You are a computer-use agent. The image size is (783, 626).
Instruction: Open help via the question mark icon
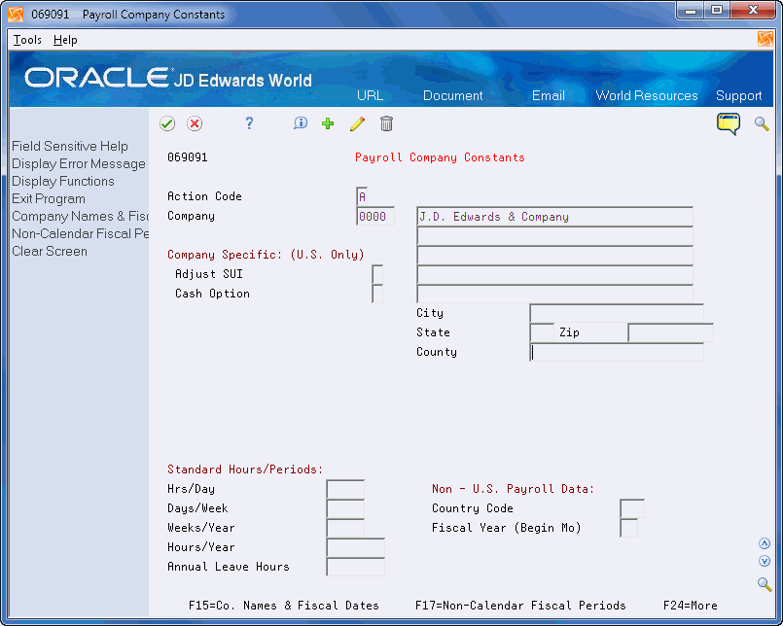pyautogui.click(x=249, y=123)
